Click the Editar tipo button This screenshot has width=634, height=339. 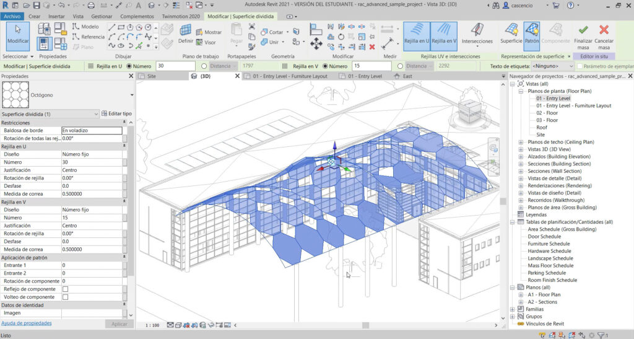117,114
